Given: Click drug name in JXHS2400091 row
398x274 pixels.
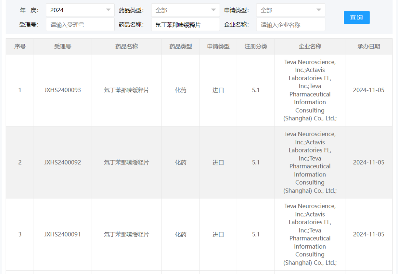Looking at the screenshot, I should coord(126,235).
